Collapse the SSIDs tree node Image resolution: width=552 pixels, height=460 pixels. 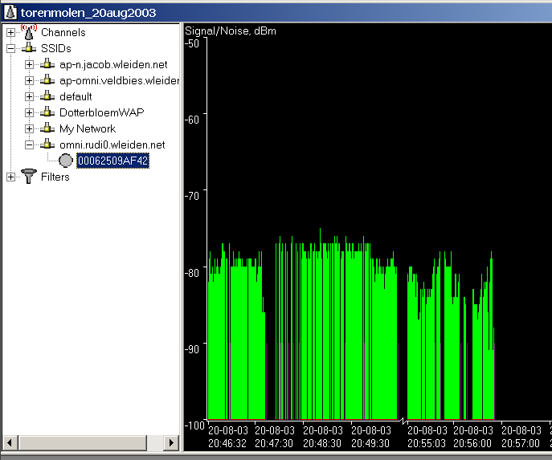coord(10,48)
